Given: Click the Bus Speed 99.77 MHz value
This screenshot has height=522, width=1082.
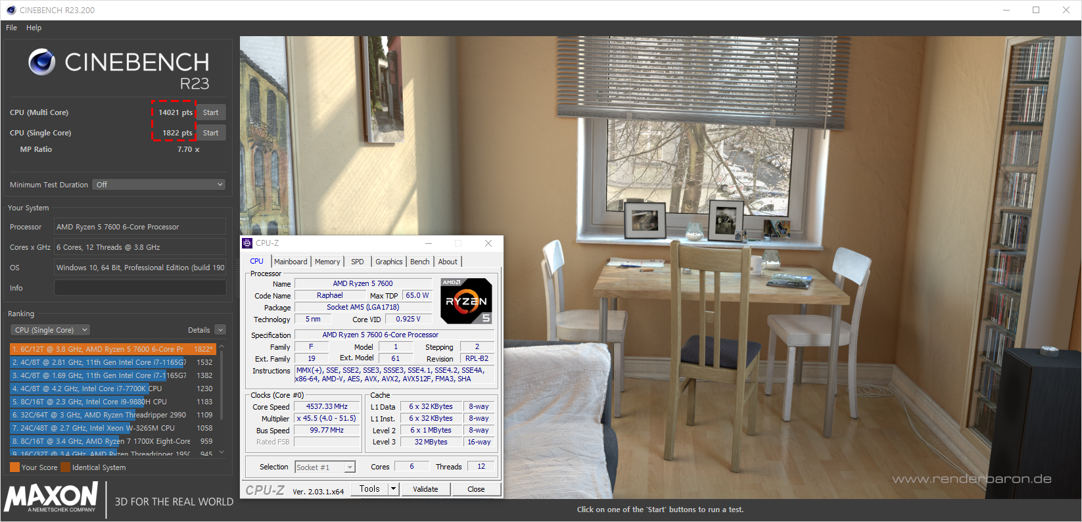Looking at the screenshot, I should pyautogui.click(x=327, y=430).
